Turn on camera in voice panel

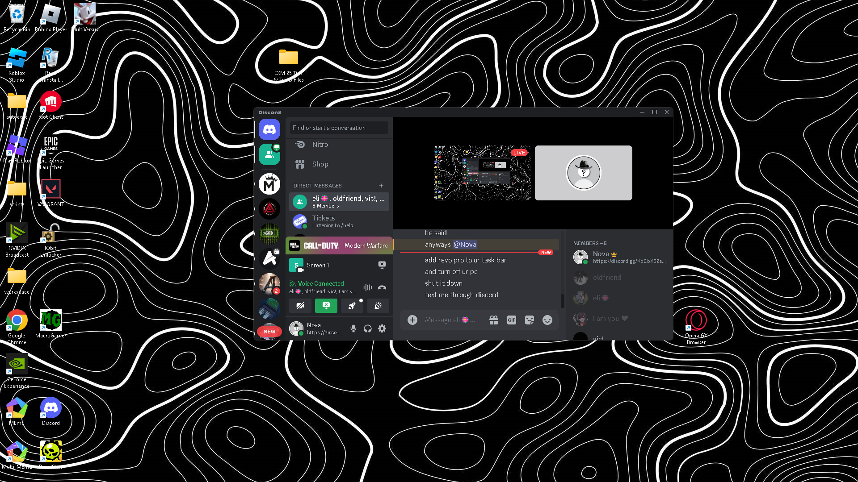point(300,306)
